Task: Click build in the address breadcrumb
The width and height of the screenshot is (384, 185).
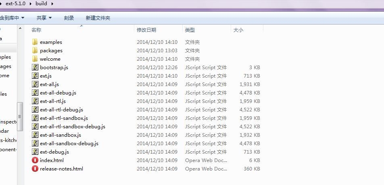Action: [x=42, y=4]
